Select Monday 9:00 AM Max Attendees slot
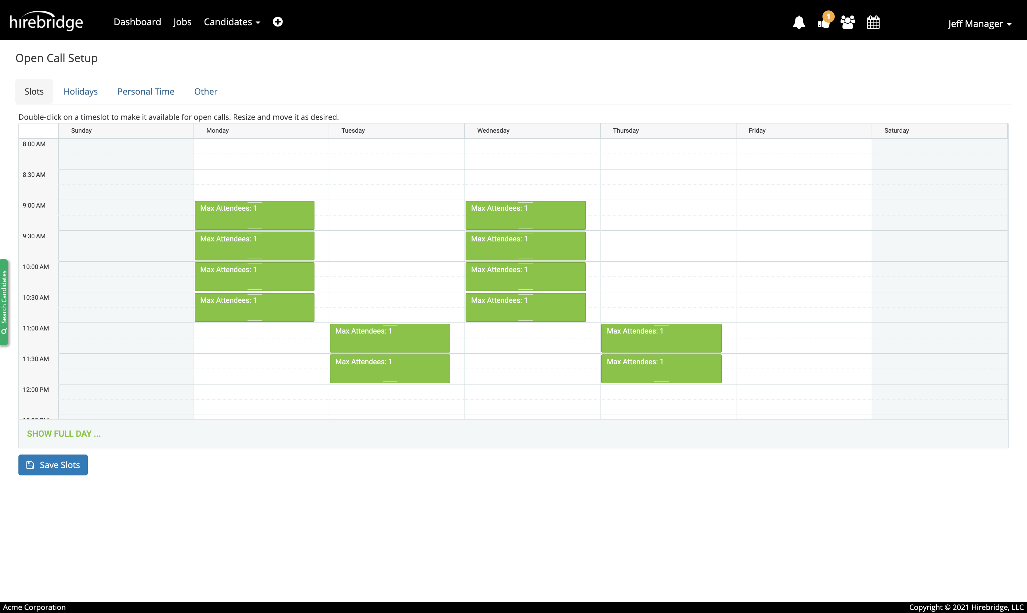1027x613 pixels. coord(254,215)
